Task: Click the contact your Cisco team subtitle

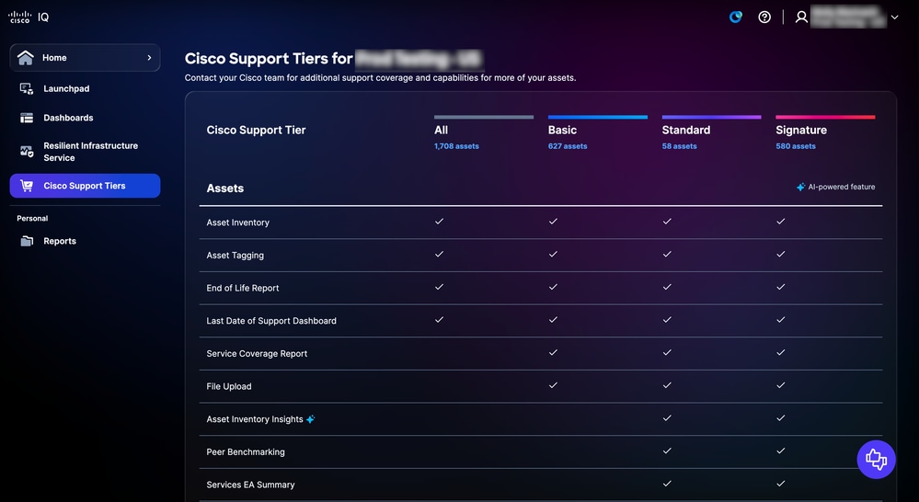Action: (x=380, y=78)
